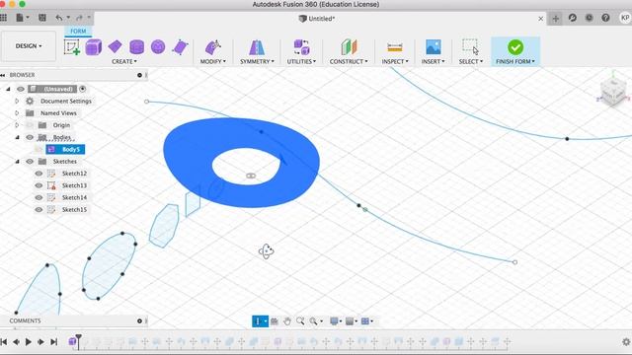Expand Document Settings node
This screenshot has width=632, height=355.
point(17,101)
